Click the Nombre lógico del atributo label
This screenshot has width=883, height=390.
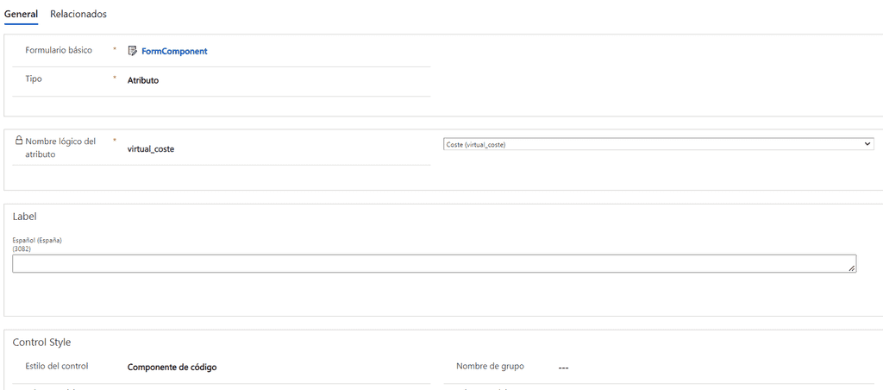pyautogui.click(x=60, y=148)
